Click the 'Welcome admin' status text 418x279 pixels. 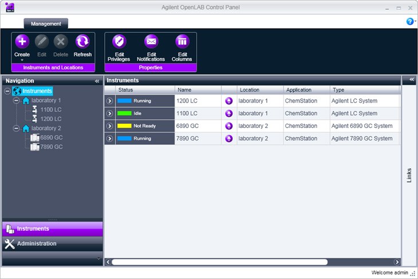(x=389, y=273)
